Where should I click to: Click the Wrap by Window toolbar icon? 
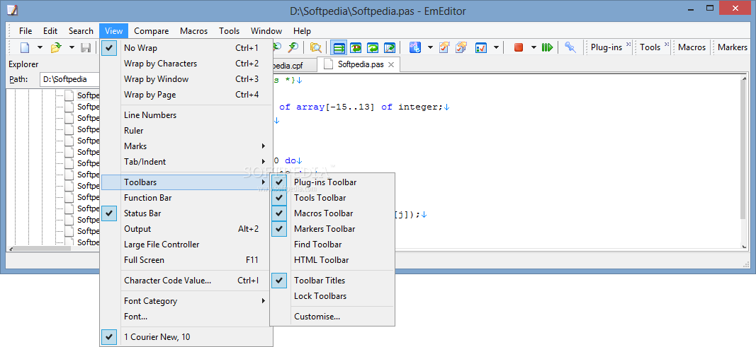tap(373, 47)
